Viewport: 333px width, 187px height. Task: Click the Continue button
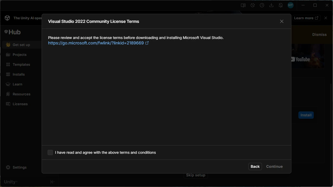(x=274, y=166)
